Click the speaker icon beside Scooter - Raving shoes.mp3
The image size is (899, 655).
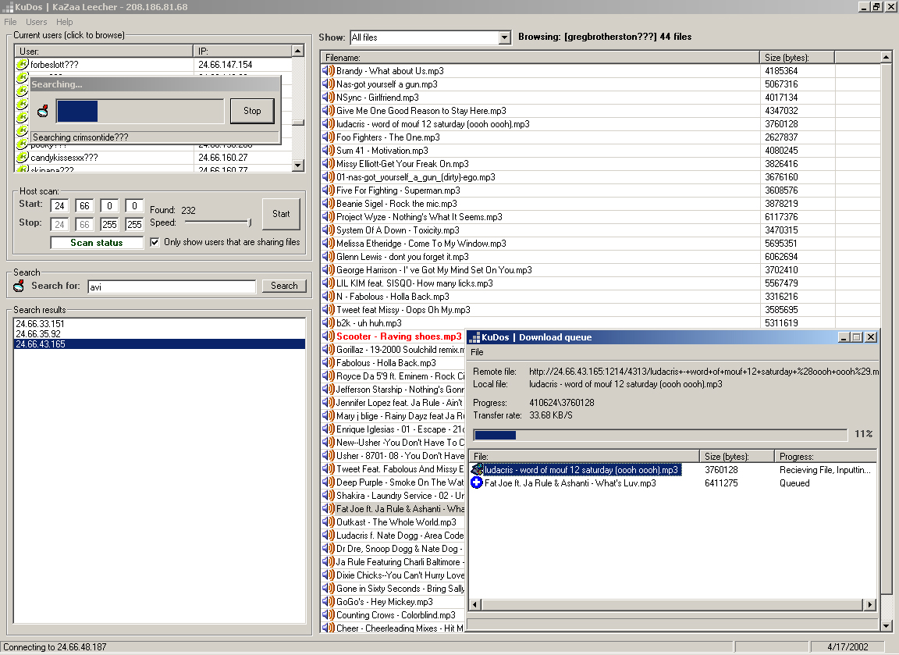(x=328, y=336)
